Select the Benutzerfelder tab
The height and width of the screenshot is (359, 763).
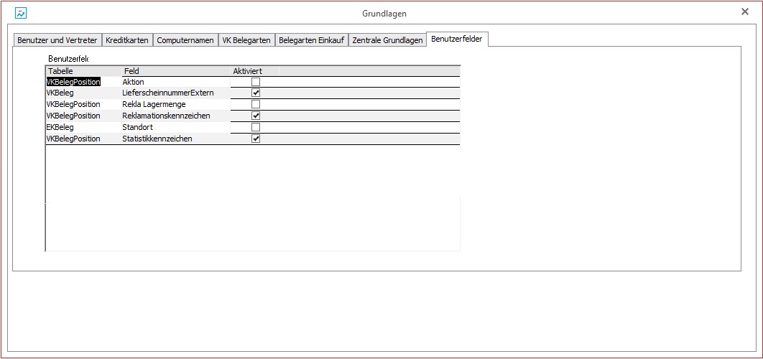coord(458,39)
